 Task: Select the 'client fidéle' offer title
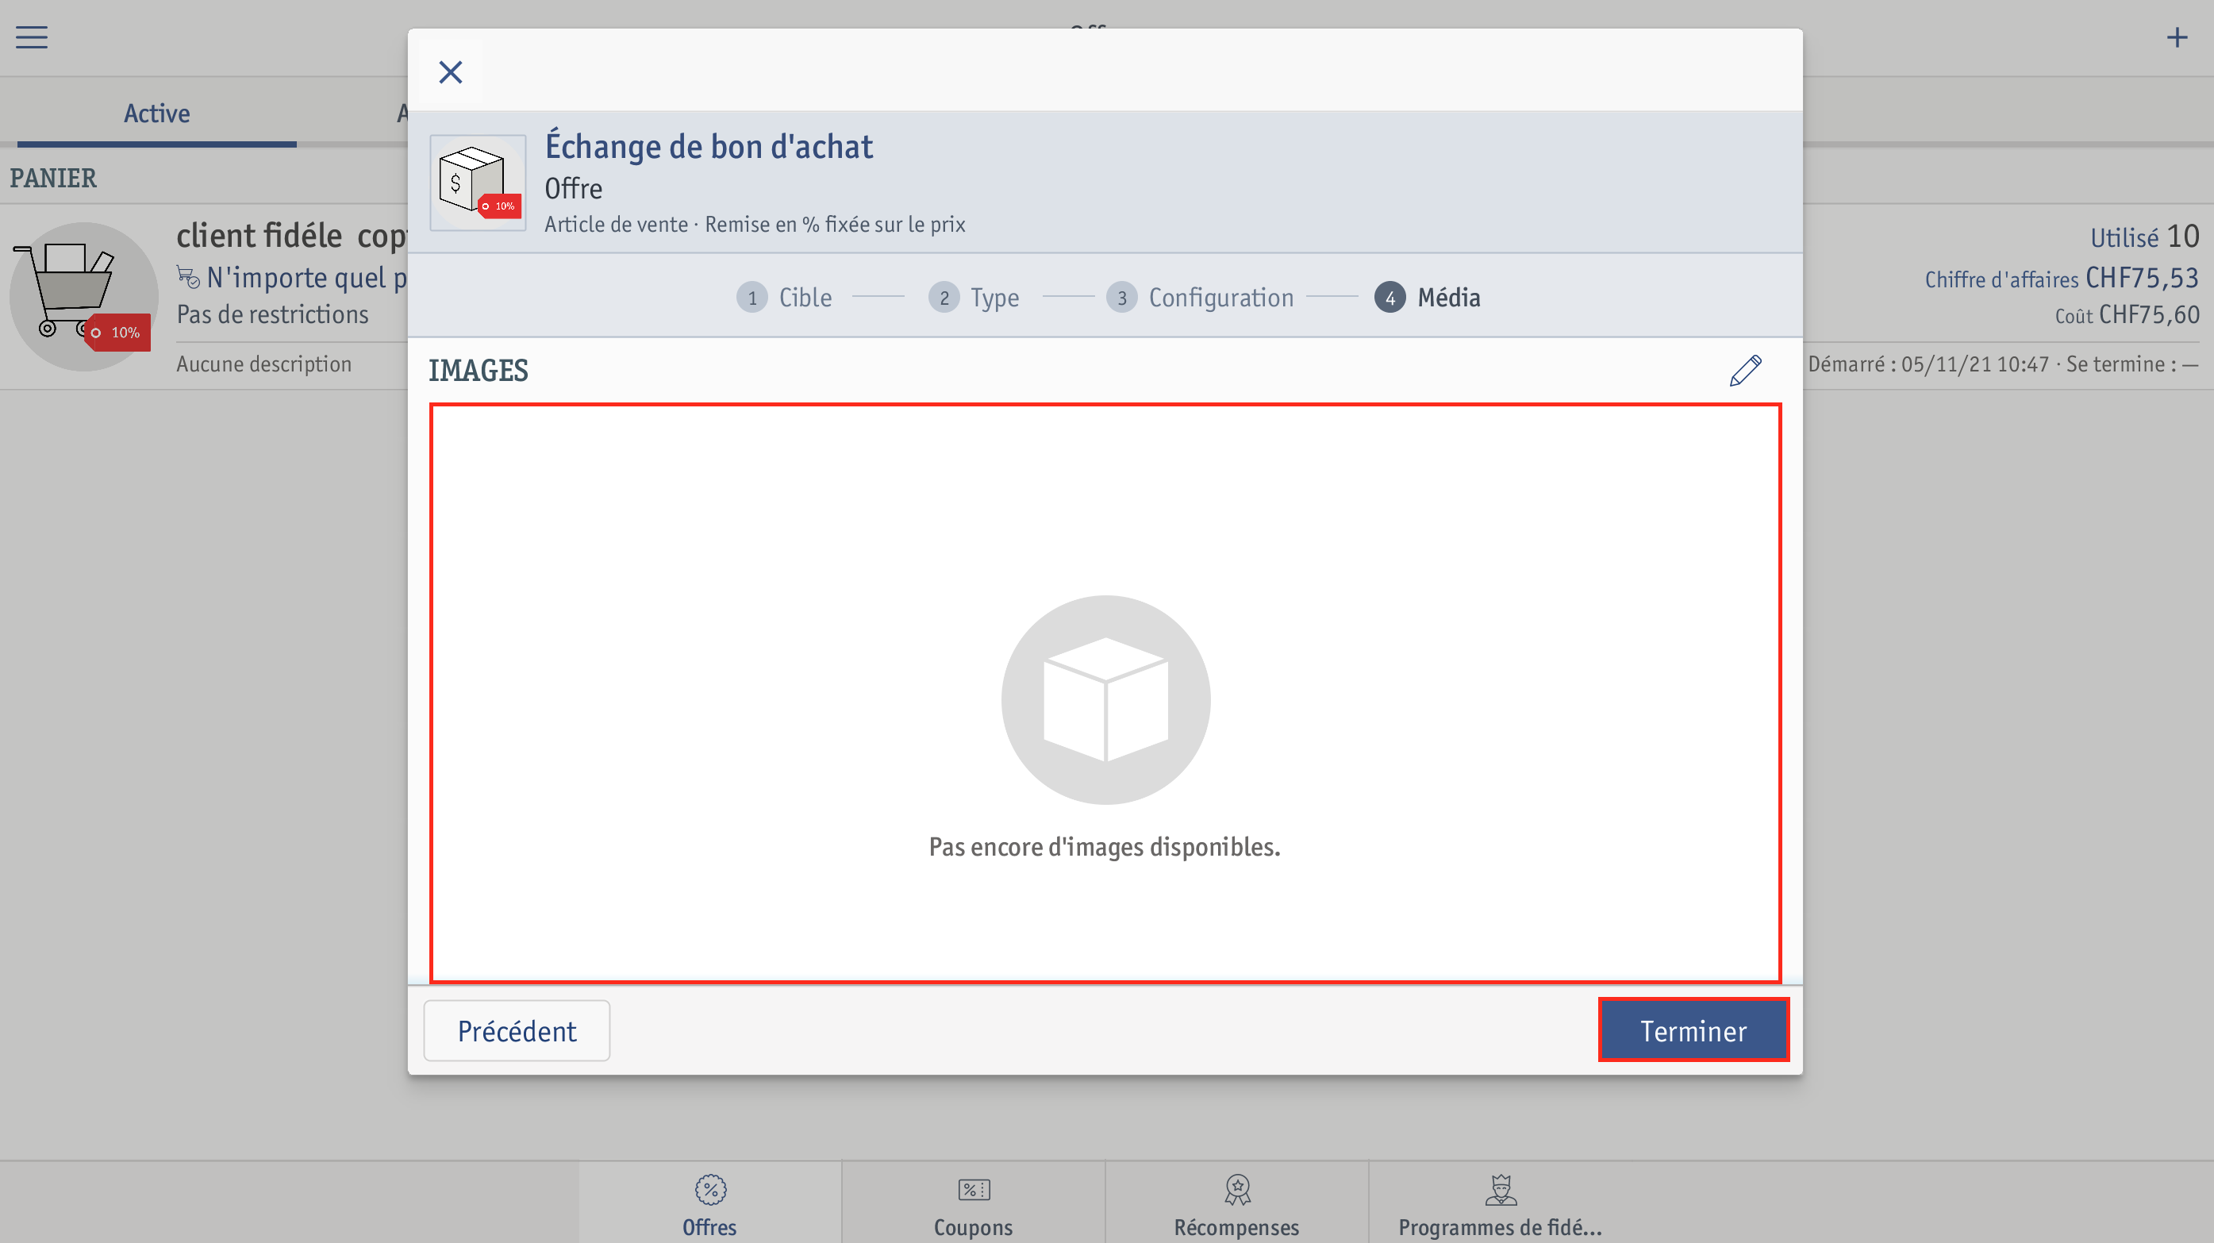[290, 235]
